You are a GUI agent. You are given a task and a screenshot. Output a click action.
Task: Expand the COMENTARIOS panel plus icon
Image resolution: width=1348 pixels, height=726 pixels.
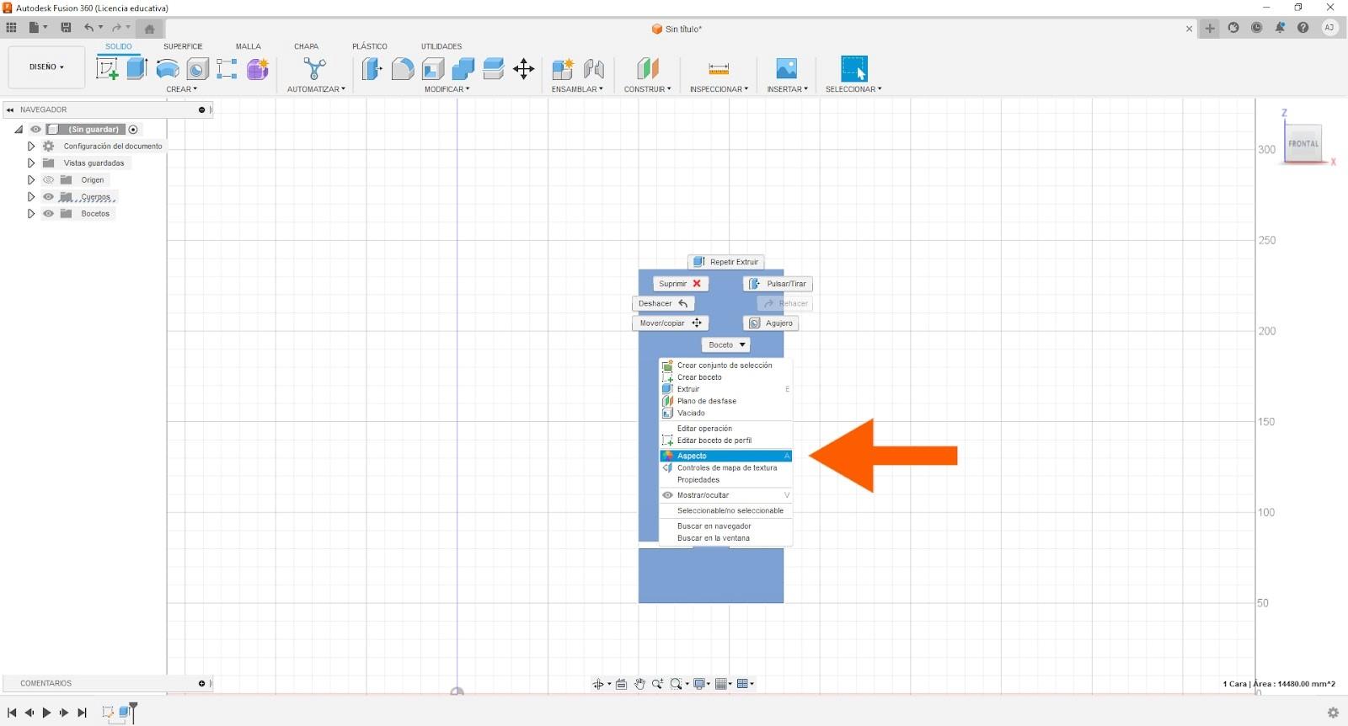tap(201, 684)
